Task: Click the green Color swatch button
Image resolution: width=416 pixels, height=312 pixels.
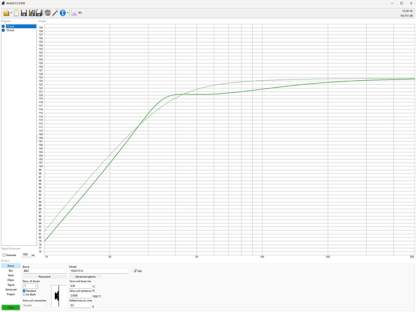Action: point(11,307)
